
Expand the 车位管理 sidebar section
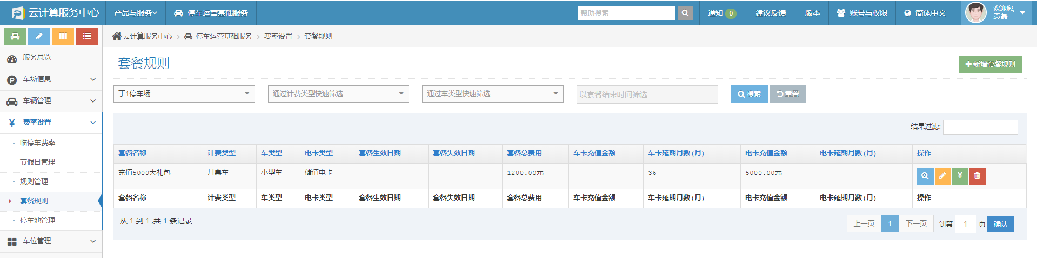tap(93, 241)
